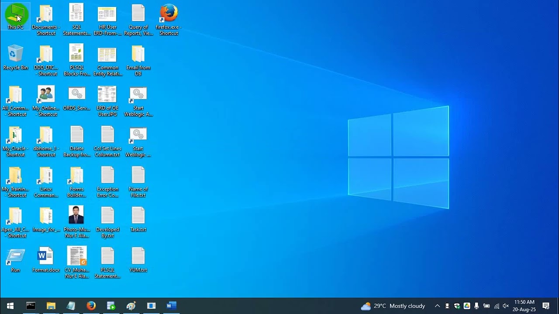Select the Delete Backup file icon
Viewport: 559px width, 314px height.
tap(77, 142)
